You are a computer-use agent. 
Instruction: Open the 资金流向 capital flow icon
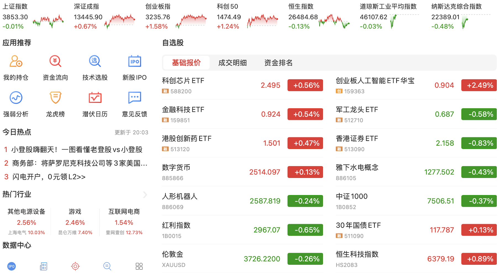click(x=55, y=61)
